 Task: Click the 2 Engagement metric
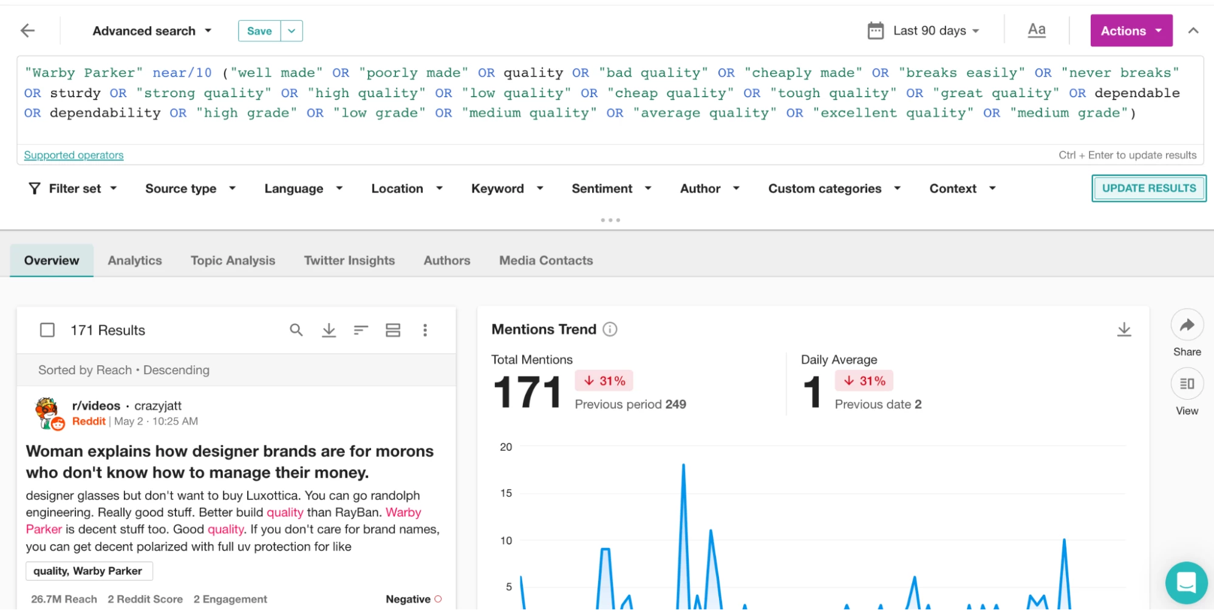(x=230, y=599)
